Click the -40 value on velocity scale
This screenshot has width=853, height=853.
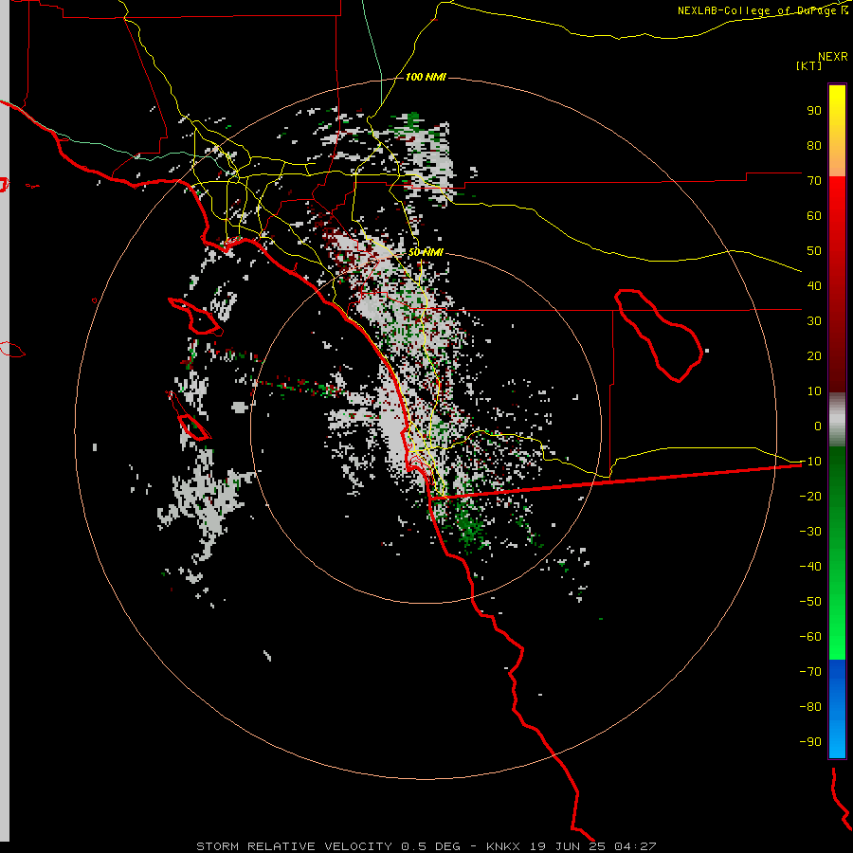click(810, 567)
